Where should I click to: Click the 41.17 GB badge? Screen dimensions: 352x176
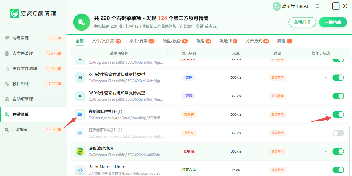click(x=54, y=69)
